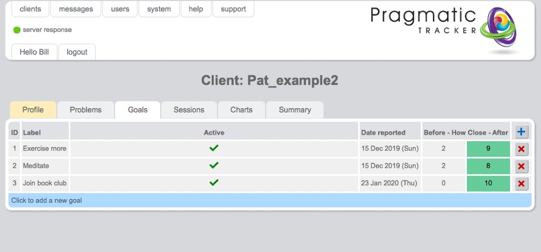541x252 pixels.
Task: Open the Sessions tab
Action: tap(189, 110)
